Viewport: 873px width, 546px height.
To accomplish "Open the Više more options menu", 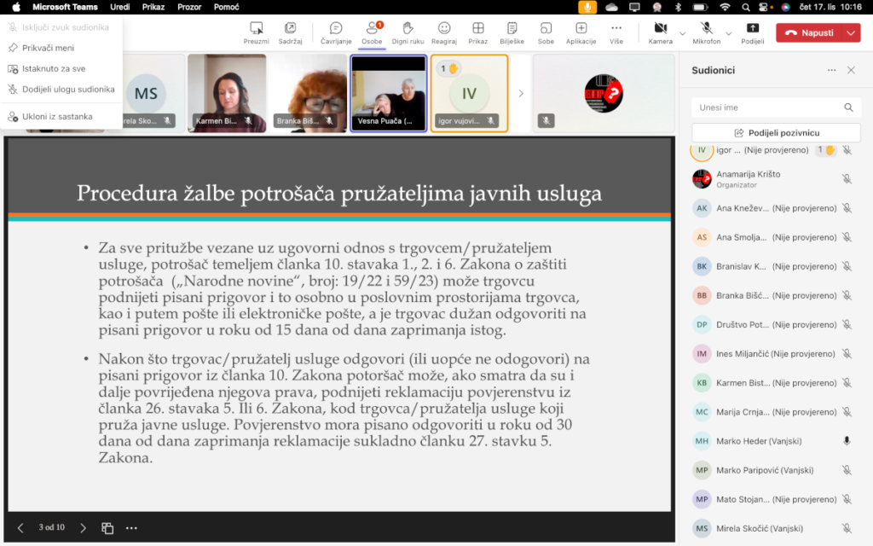I will (x=616, y=33).
